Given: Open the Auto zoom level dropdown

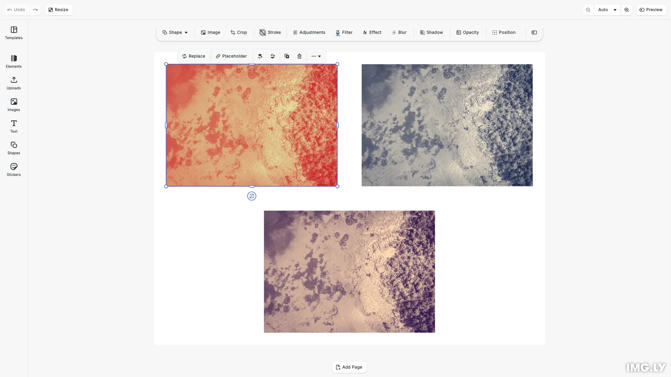Looking at the screenshot, I should point(607,10).
